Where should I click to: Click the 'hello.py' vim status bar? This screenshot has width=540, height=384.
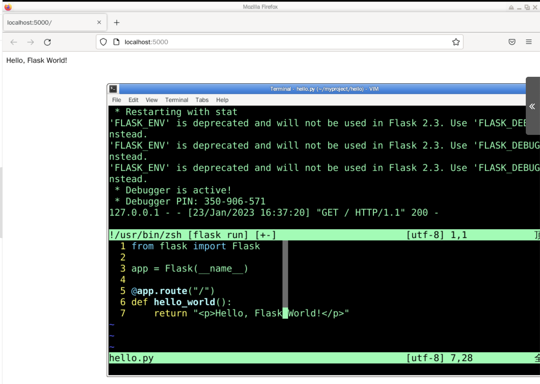[324, 358]
